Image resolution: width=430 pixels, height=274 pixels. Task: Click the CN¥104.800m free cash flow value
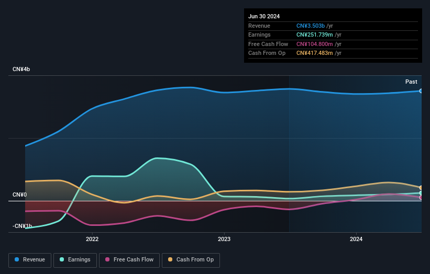pyautogui.click(x=315, y=44)
